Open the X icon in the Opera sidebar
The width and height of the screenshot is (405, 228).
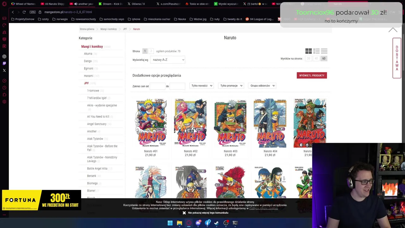click(4, 70)
